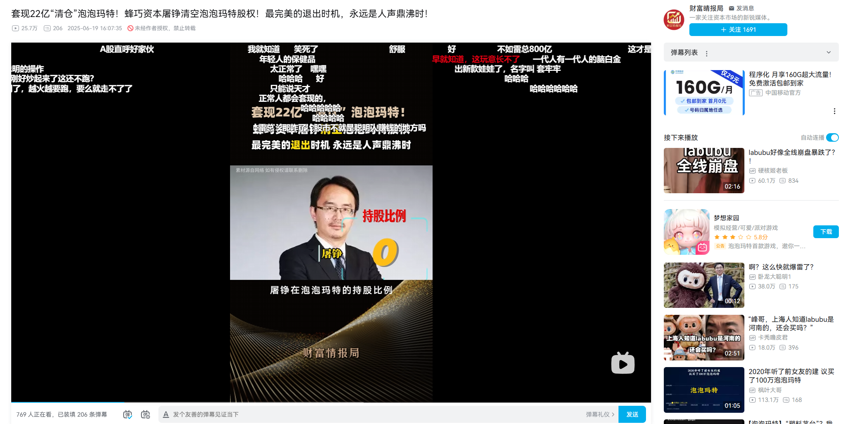Open danmaku font style A icon
Viewport: 847px width, 424px height.
[x=166, y=415]
